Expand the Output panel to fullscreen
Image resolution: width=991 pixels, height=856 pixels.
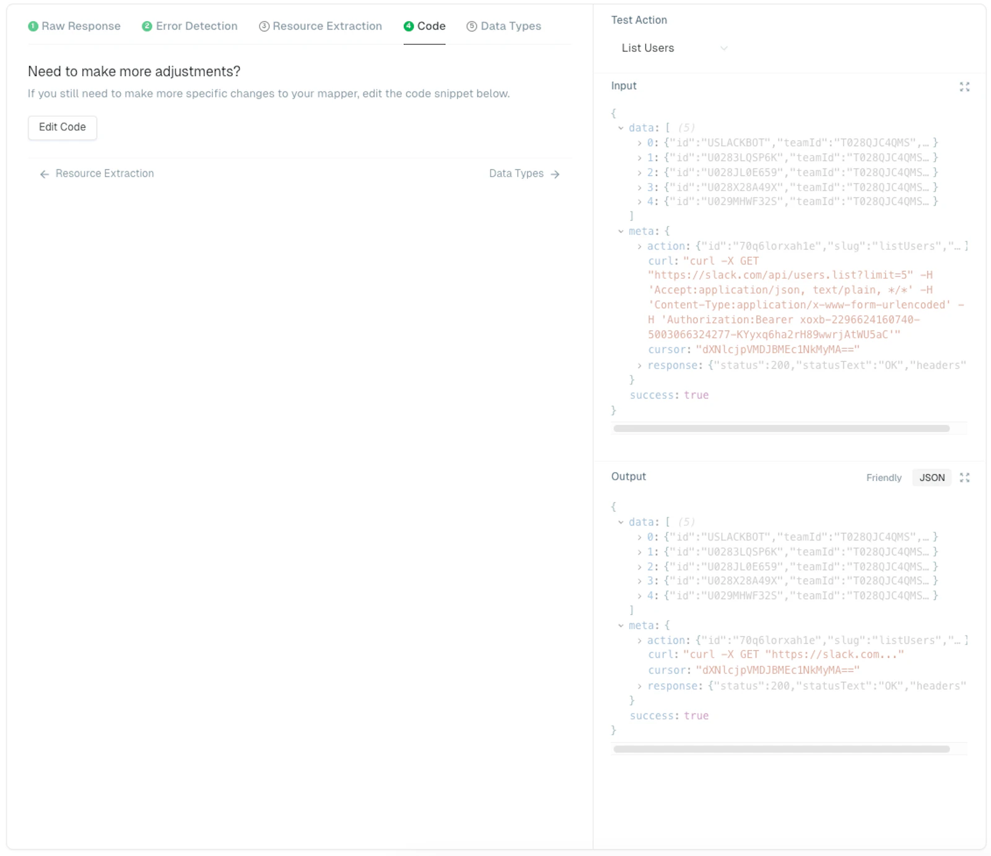tap(964, 477)
